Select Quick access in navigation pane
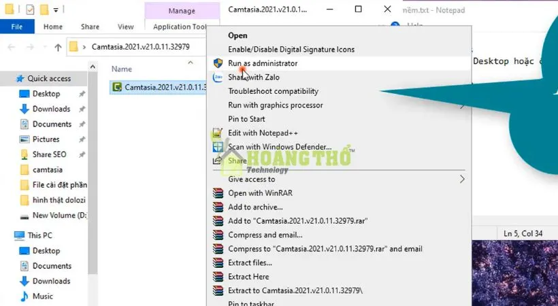This screenshot has height=306, width=558. (49, 78)
